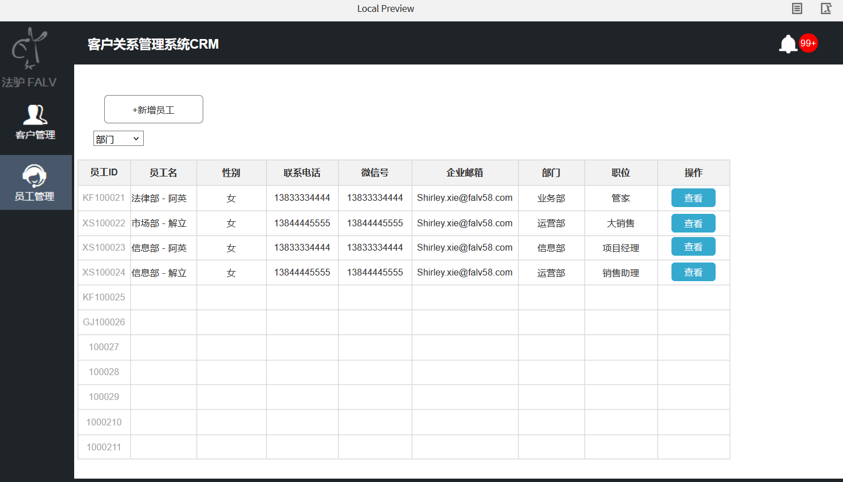Viewport: 843px width, 482px height.
Task: Click the 法驴 FALV logo
Action: 29,58
